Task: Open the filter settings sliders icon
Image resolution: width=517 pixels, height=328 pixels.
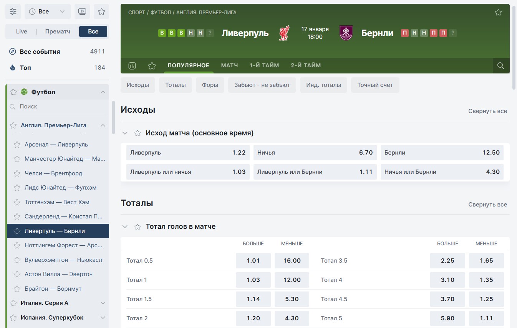Action: tap(13, 12)
